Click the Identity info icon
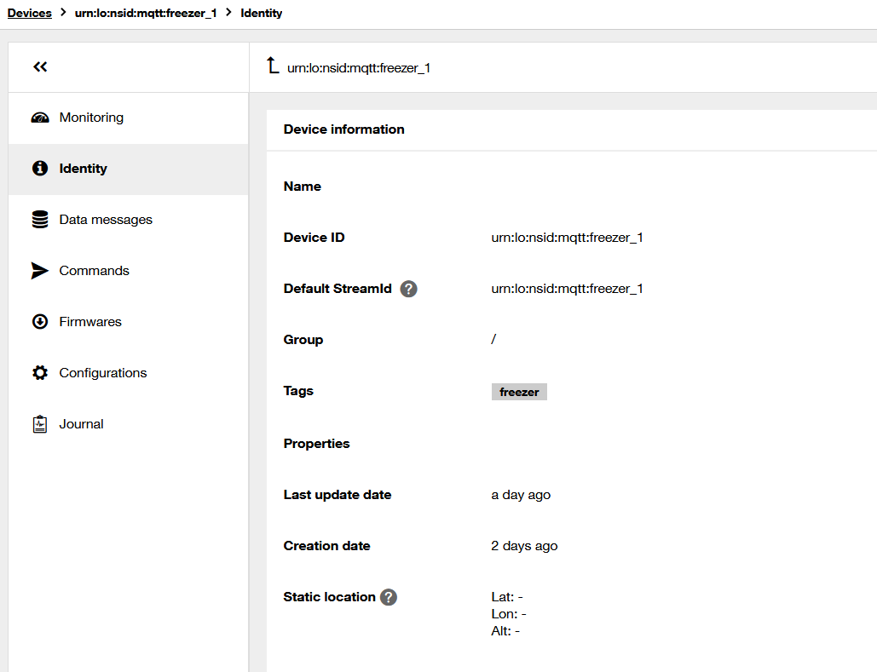 tap(39, 168)
